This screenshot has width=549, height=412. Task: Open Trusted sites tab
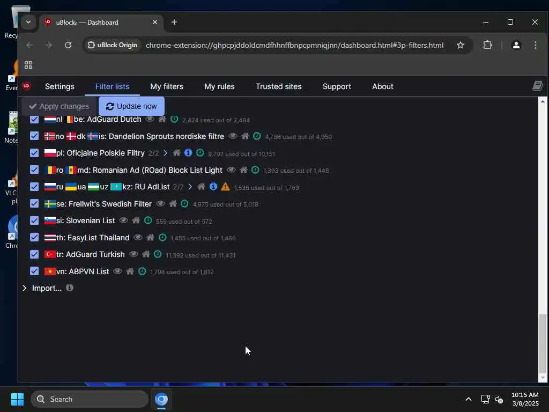click(279, 86)
